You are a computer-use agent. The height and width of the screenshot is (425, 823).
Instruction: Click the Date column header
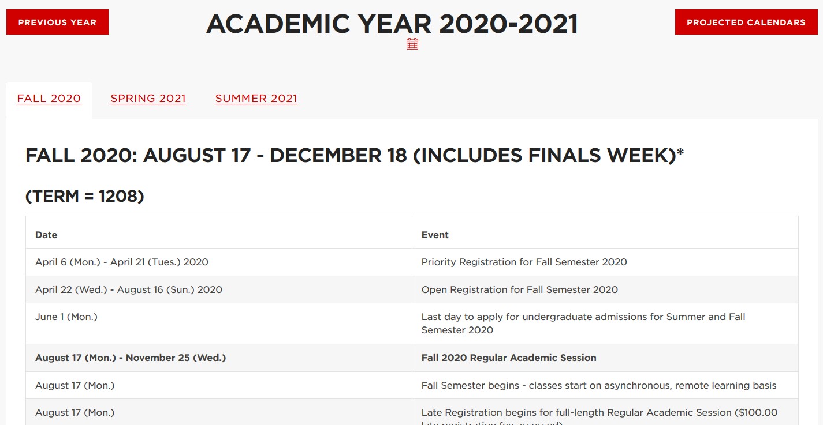[46, 235]
